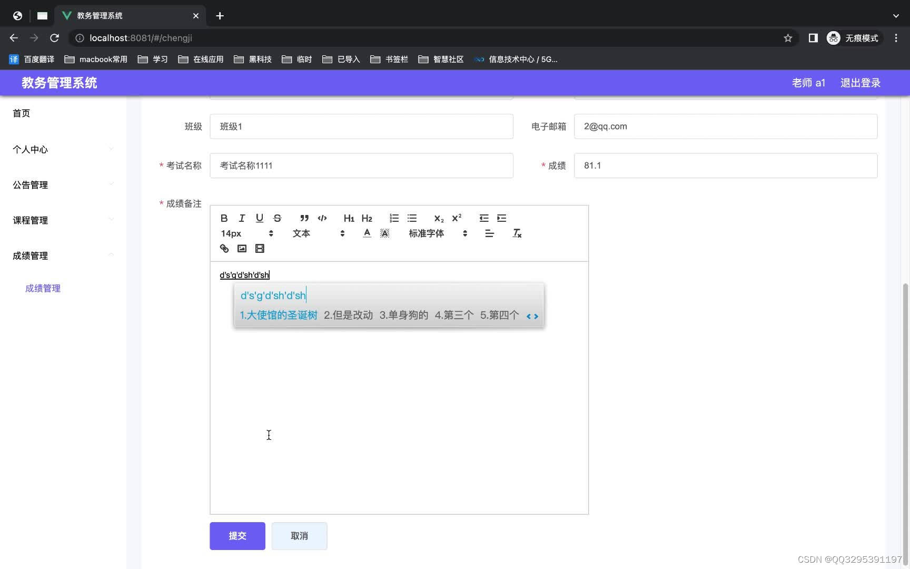This screenshot has width=910, height=569.
Task: Insert a blockquote
Action: point(304,218)
